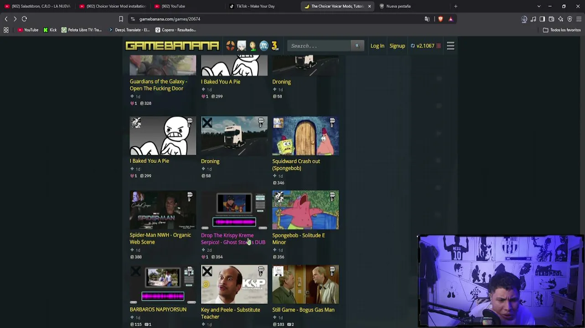Viewport: 585px width, 328px height.
Task: Switch to the TikTok - Make Your Day tab
Action: [x=262, y=6]
